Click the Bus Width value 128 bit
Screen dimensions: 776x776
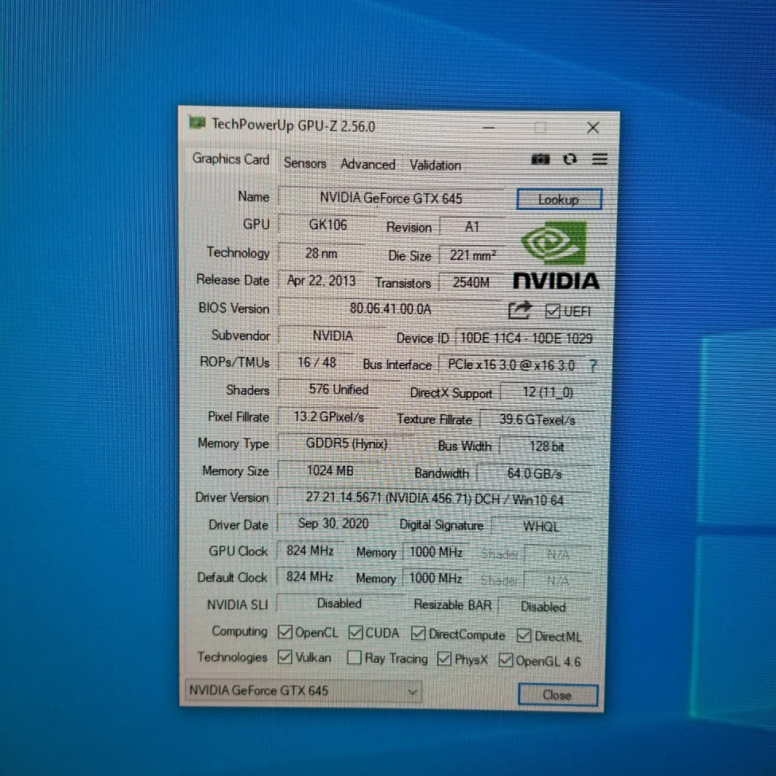[x=546, y=446]
